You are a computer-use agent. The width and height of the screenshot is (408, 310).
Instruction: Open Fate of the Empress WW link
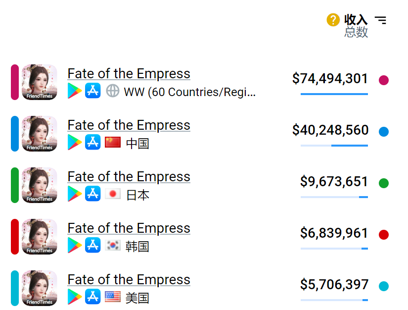click(129, 74)
